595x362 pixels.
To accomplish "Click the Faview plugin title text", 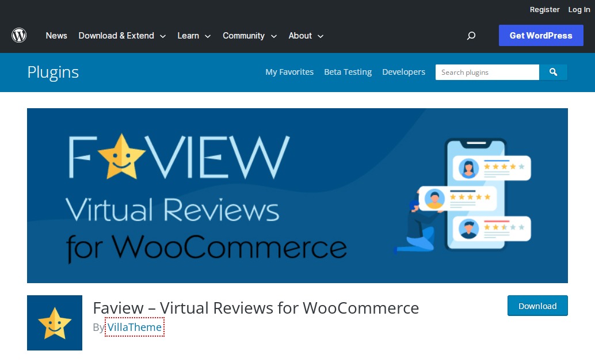I will tap(255, 308).
